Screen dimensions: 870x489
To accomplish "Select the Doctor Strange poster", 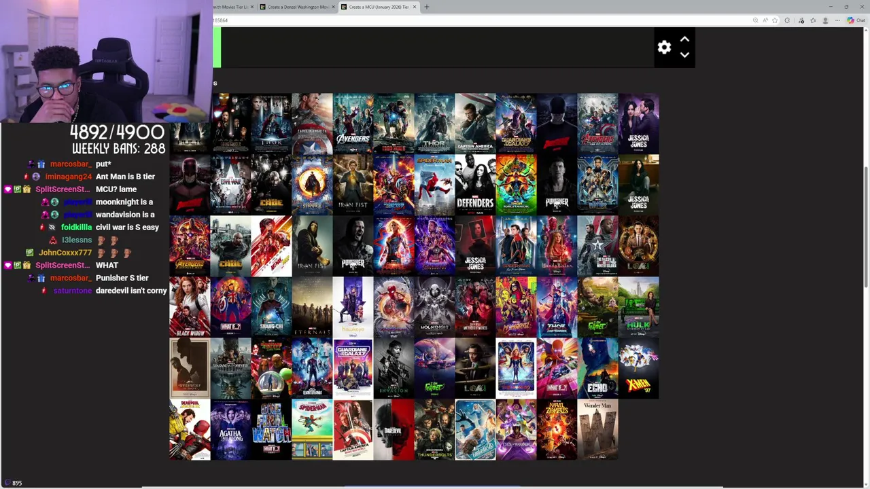I will [312, 185].
